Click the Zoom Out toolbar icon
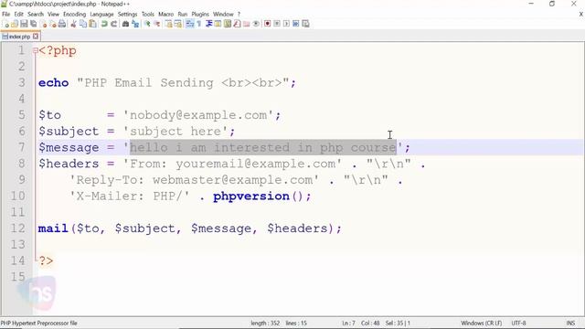 pos(157,24)
